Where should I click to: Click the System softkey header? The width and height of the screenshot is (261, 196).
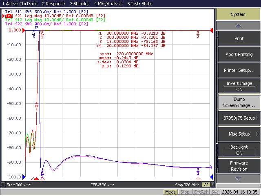click(238, 14)
